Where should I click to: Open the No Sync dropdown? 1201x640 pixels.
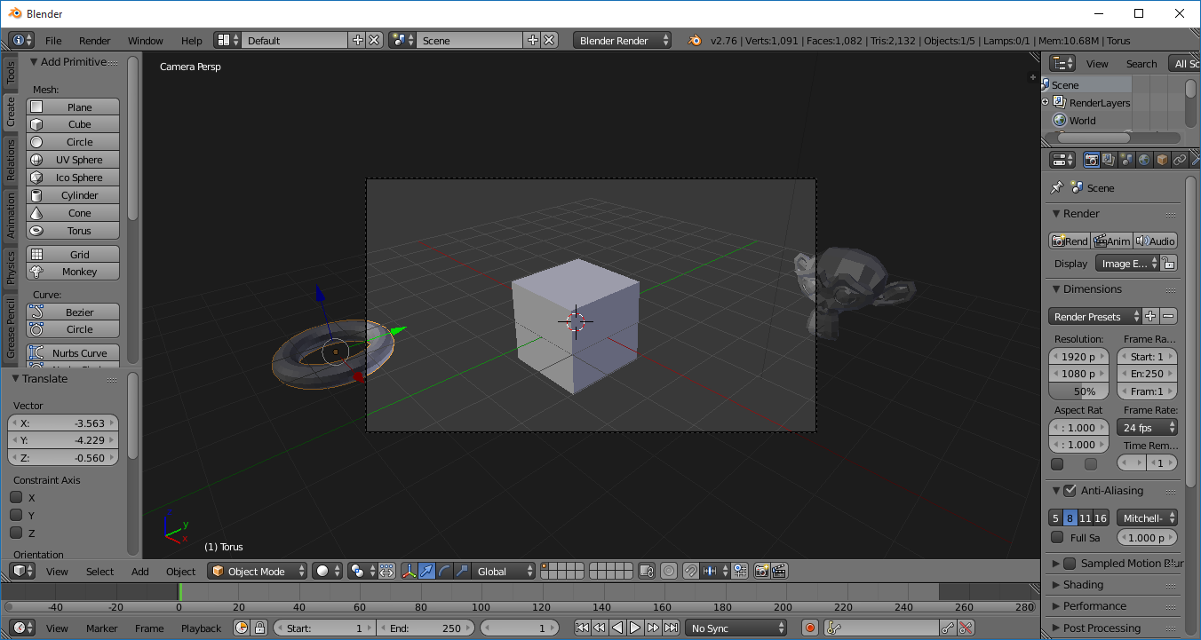click(x=736, y=628)
